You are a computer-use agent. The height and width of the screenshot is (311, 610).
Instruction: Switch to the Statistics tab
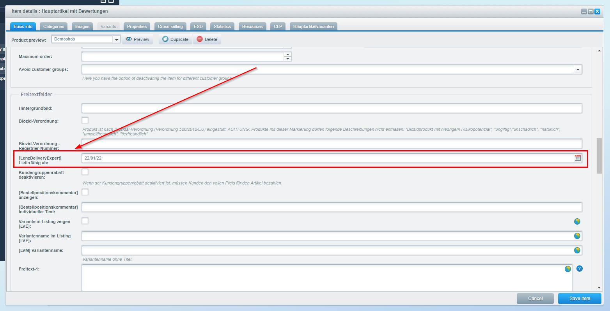click(222, 26)
